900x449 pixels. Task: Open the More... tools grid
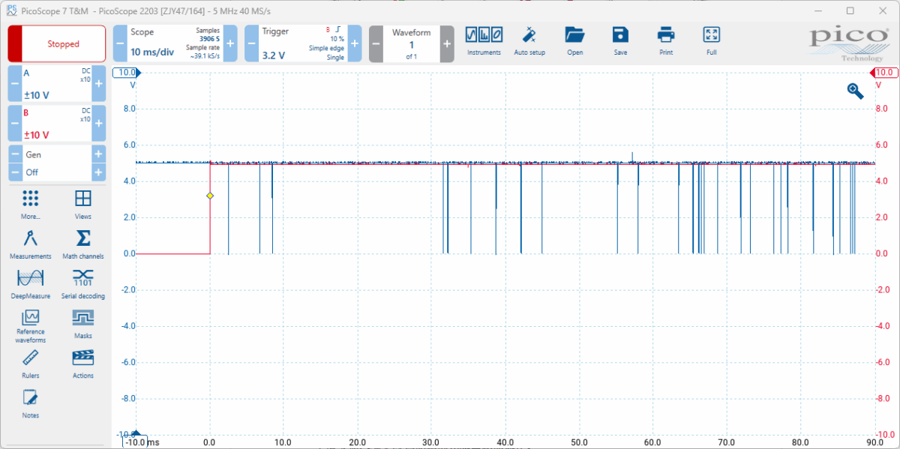[x=31, y=204]
